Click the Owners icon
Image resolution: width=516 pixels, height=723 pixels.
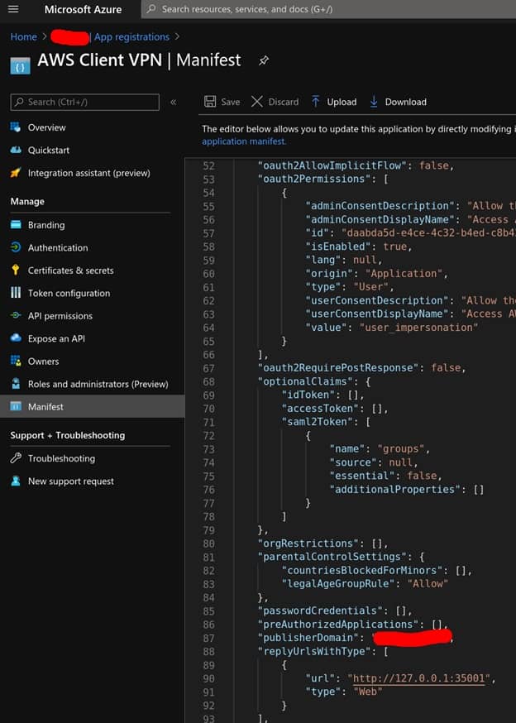tap(16, 361)
